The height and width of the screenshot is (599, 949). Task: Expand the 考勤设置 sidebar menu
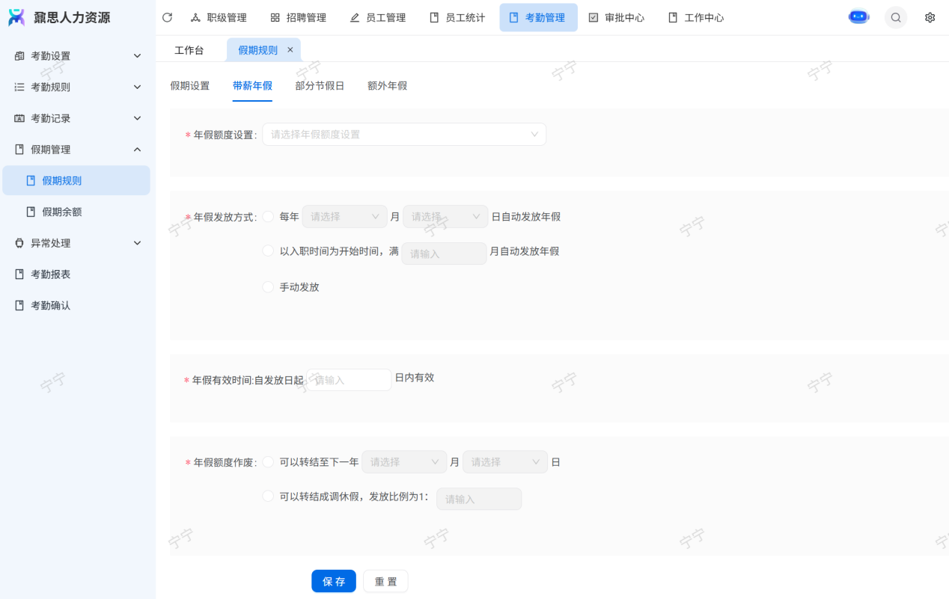click(78, 56)
